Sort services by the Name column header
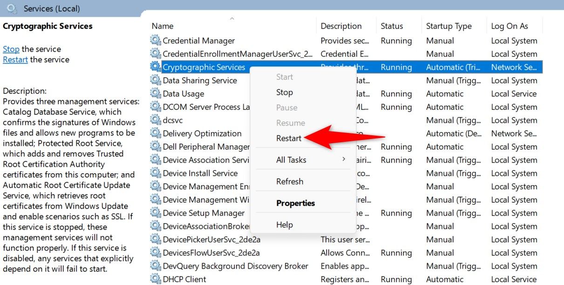 coord(163,26)
